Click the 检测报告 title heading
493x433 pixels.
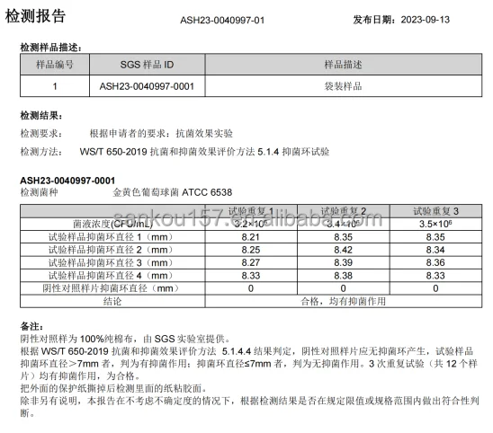pos(35,15)
